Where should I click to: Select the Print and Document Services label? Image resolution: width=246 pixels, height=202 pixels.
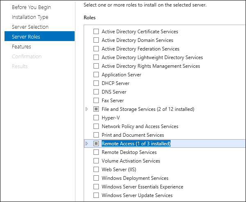click(133, 135)
